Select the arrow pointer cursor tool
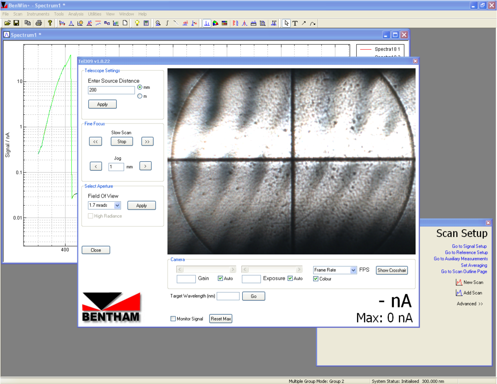The image size is (497, 384). 286,23
